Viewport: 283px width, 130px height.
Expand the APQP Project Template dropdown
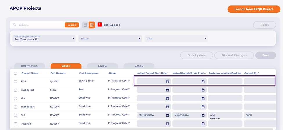(44, 38)
